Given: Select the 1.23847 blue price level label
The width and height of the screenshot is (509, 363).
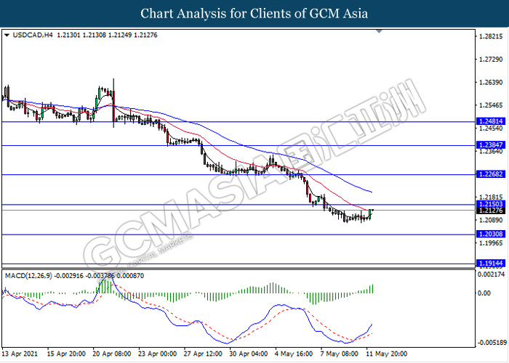Looking at the screenshot, I should coord(491,145).
